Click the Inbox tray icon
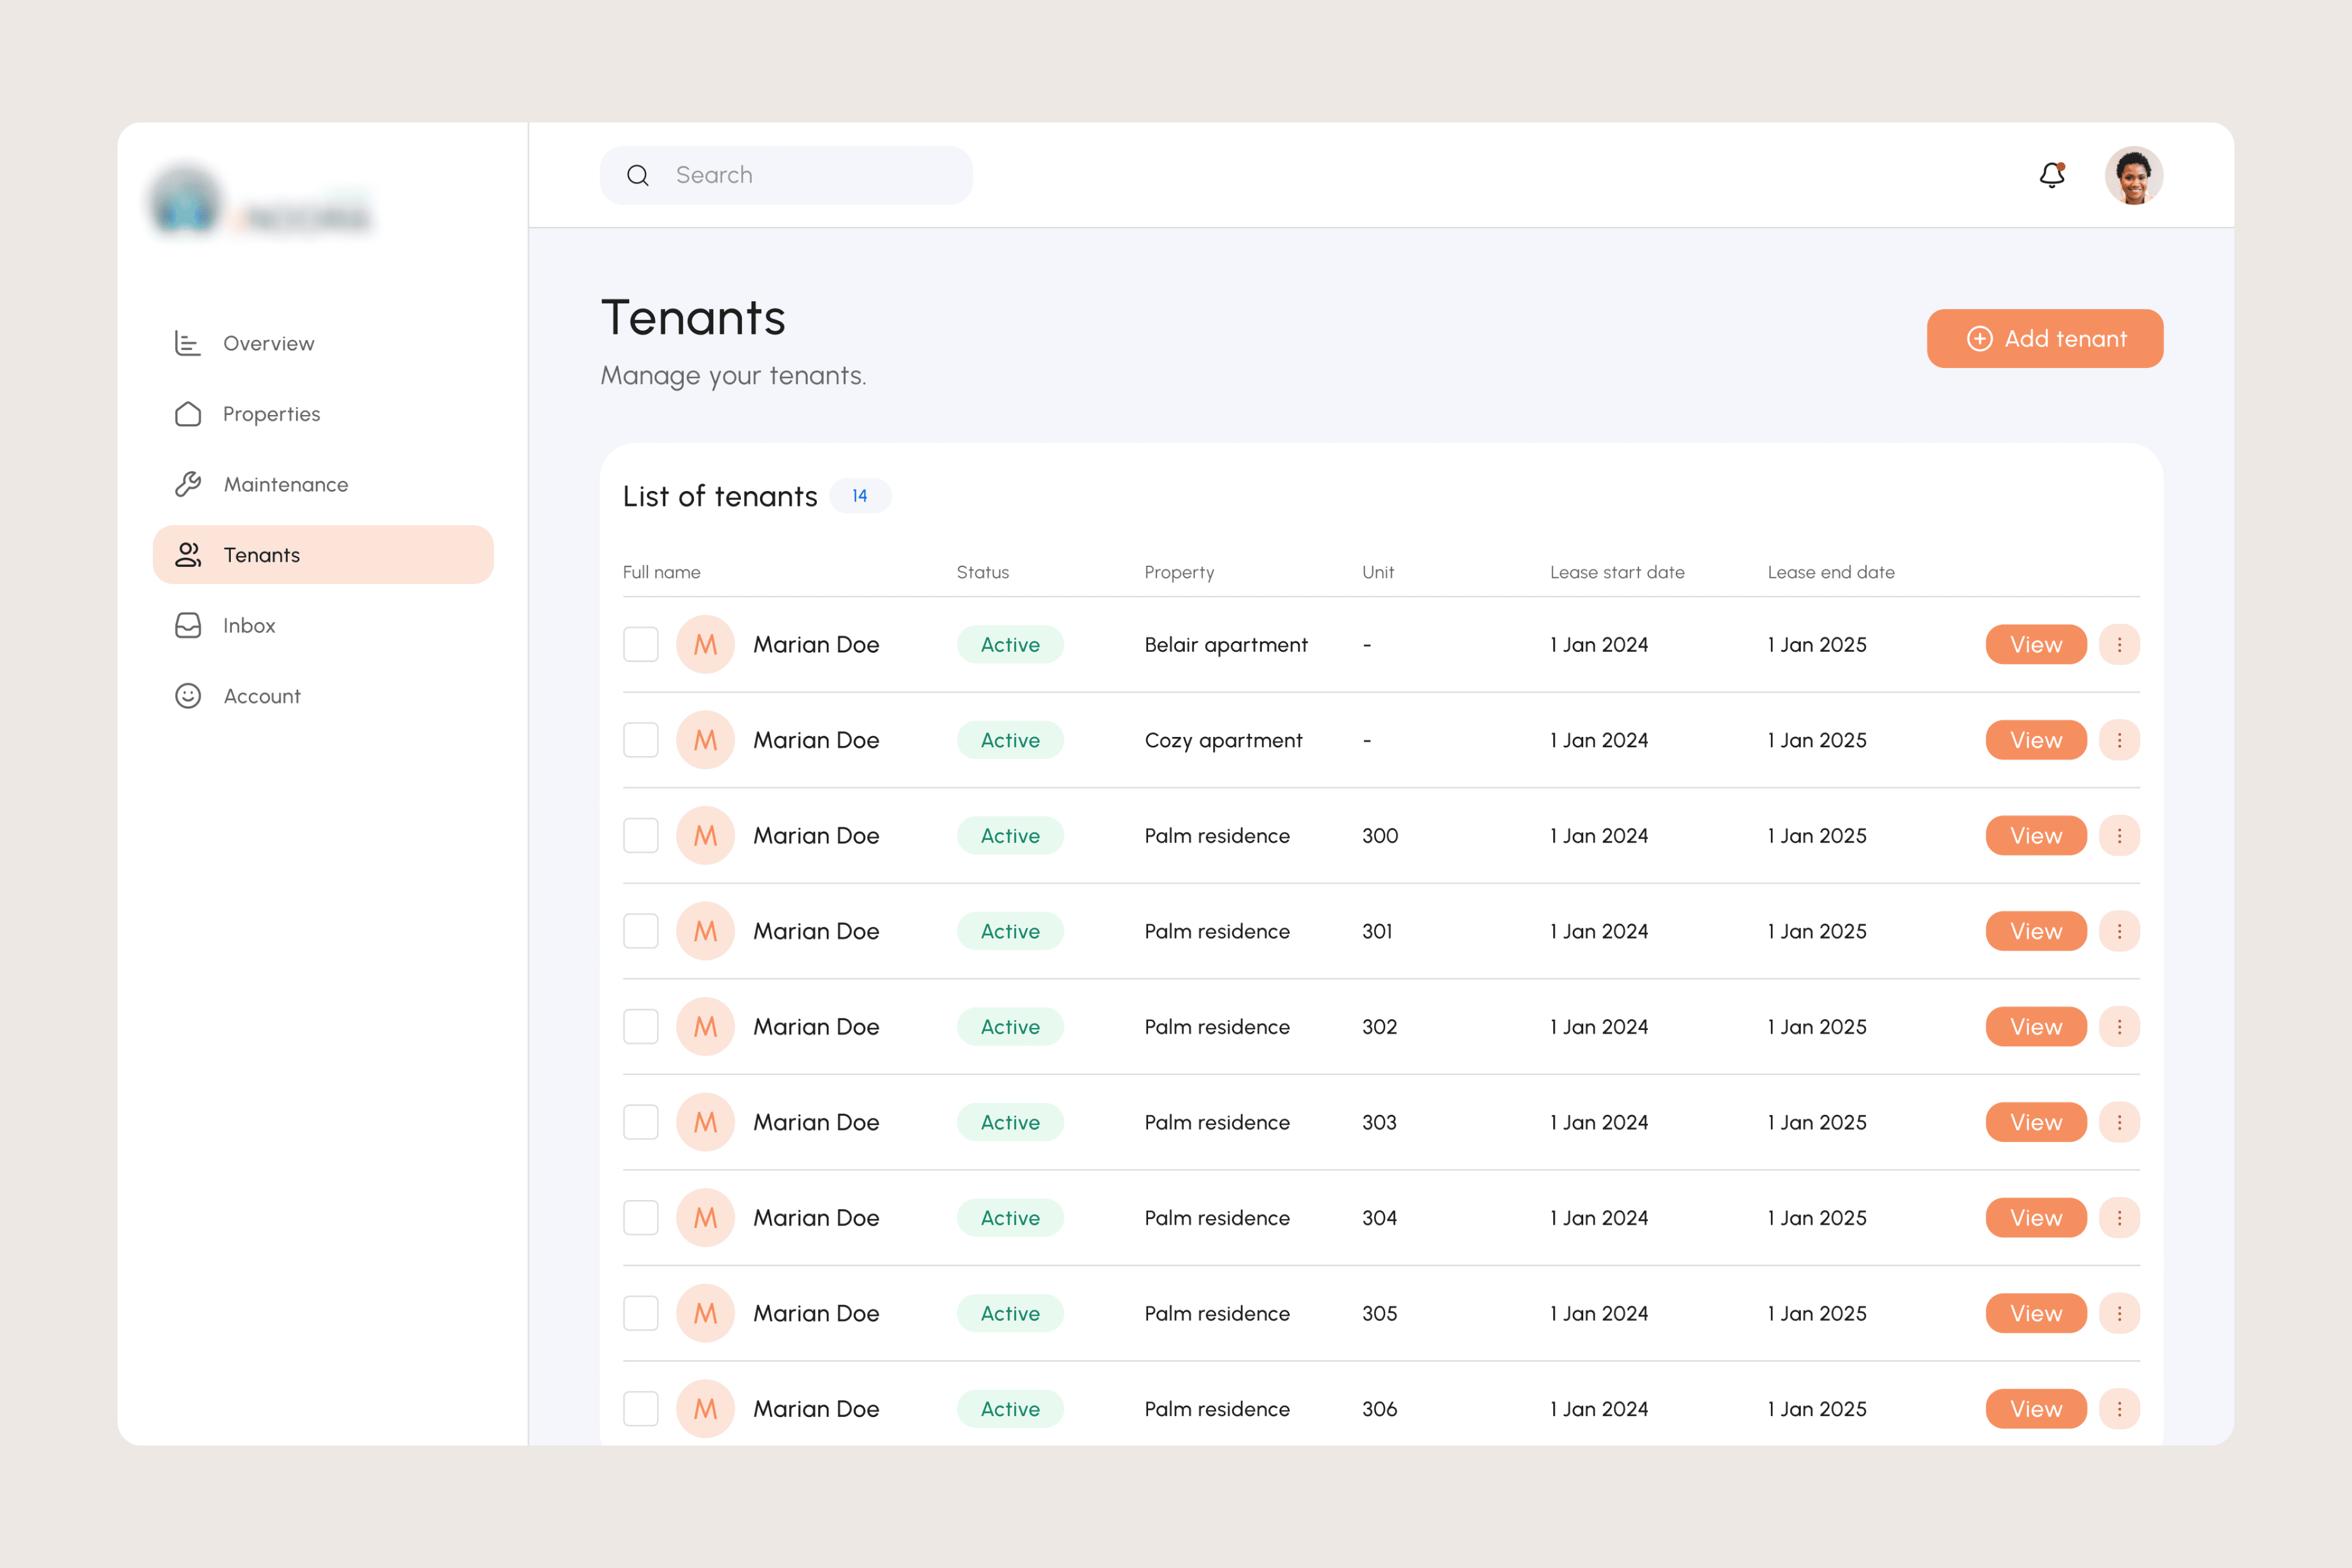This screenshot has width=2352, height=1568. point(188,625)
